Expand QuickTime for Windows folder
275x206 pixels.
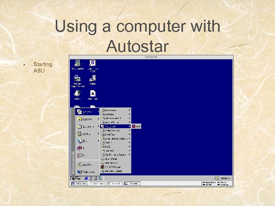tap(116, 138)
